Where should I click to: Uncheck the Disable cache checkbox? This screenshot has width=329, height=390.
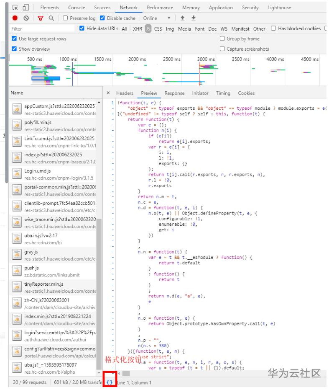pyautogui.click(x=102, y=18)
